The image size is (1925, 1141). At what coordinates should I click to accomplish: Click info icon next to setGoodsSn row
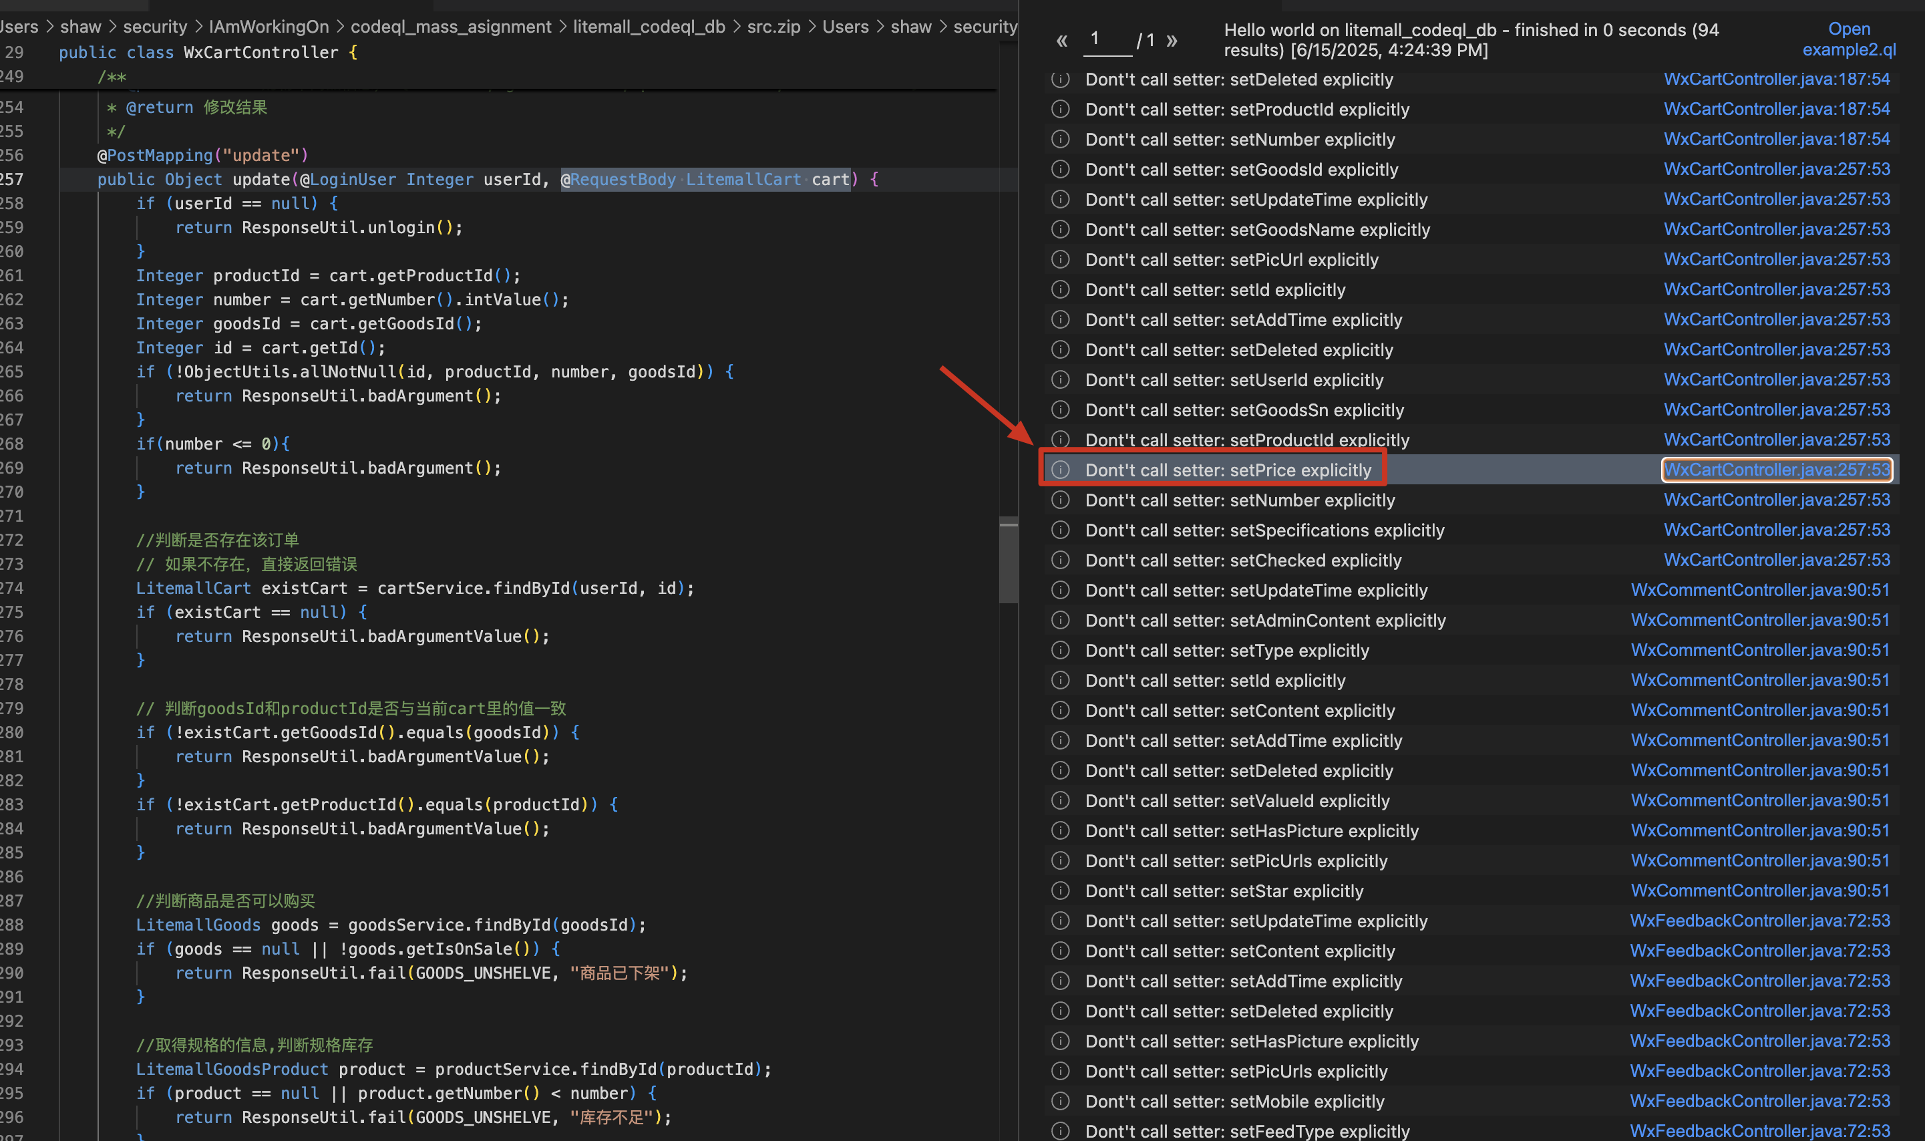click(1060, 410)
